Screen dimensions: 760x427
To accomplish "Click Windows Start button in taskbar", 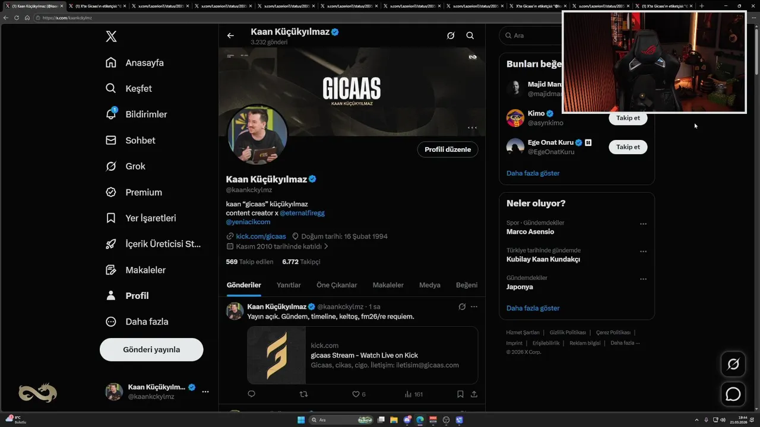I will (x=301, y=420).
